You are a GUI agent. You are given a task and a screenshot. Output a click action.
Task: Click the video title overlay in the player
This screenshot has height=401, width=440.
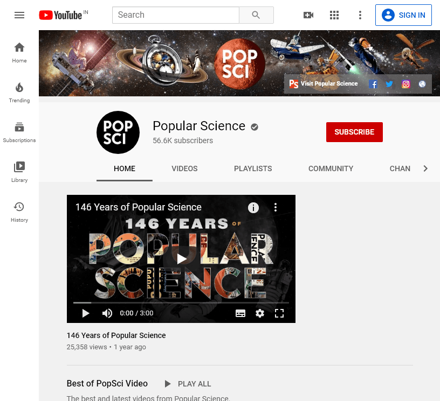(139, 207)
